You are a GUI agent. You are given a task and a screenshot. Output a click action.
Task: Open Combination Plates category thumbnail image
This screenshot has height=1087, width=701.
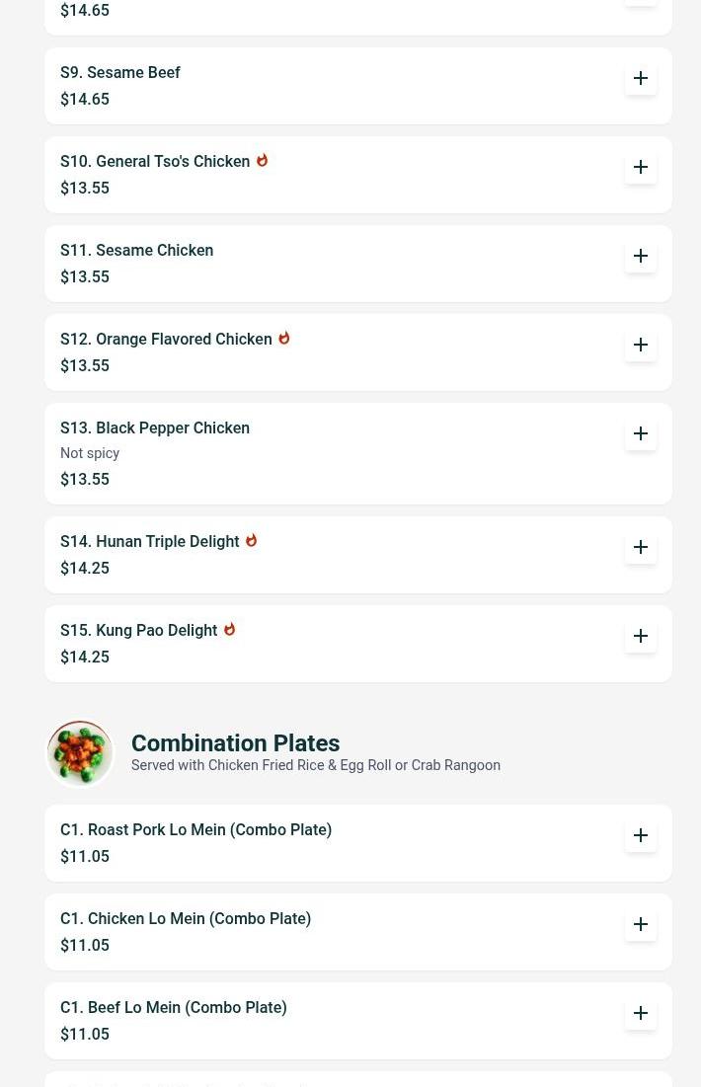click(80, 753)
